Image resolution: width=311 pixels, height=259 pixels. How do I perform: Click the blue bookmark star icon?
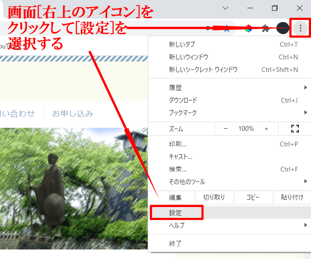(x=227, y=29)
